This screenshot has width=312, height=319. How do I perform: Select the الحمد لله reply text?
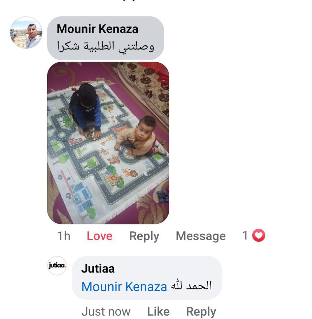point(191,285)
